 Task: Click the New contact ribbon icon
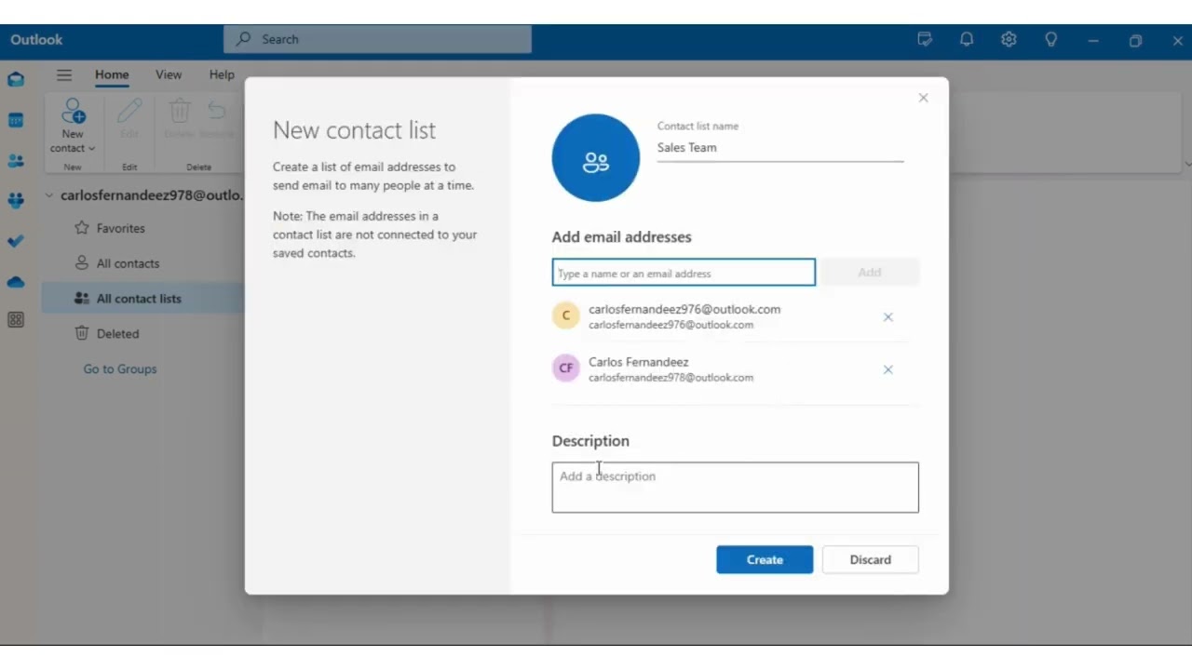click(73, 112)
